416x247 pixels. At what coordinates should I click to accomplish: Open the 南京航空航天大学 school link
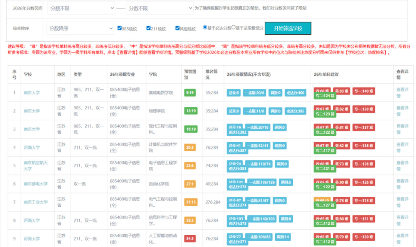[x=36, y=166]
